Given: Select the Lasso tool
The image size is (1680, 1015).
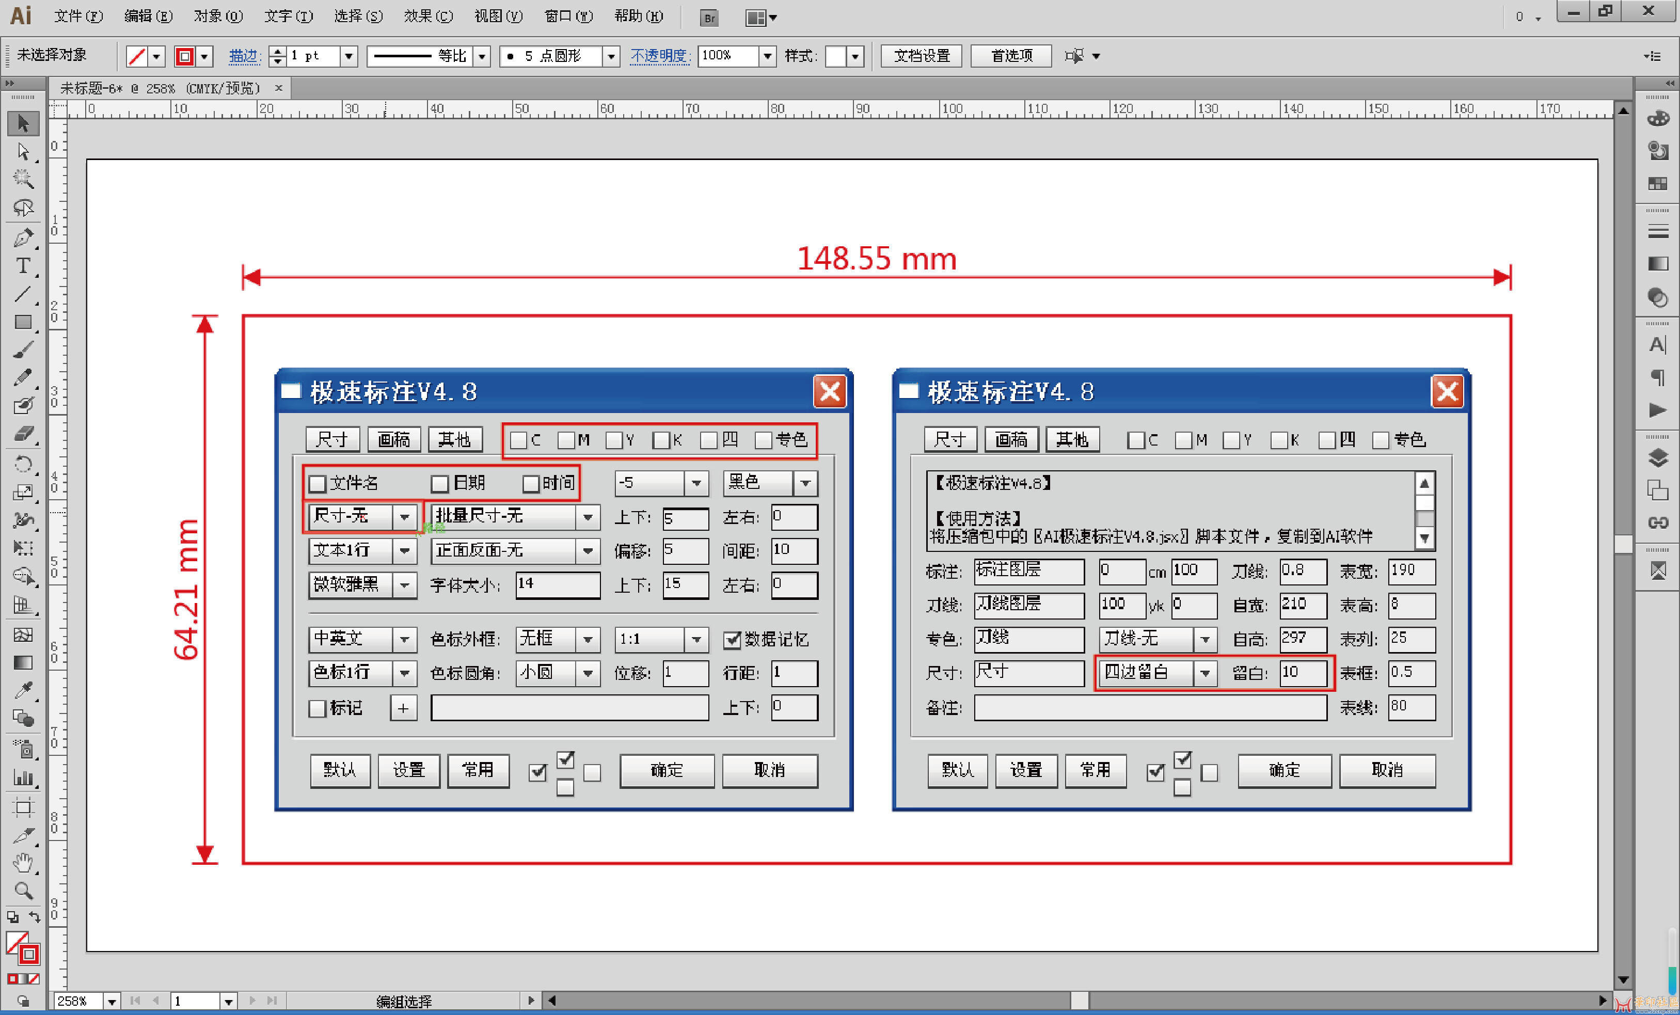Looking at the screenshot, I should coord(23,207).
